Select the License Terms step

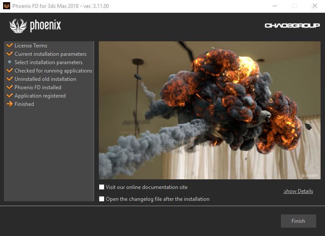coord(31,46)
